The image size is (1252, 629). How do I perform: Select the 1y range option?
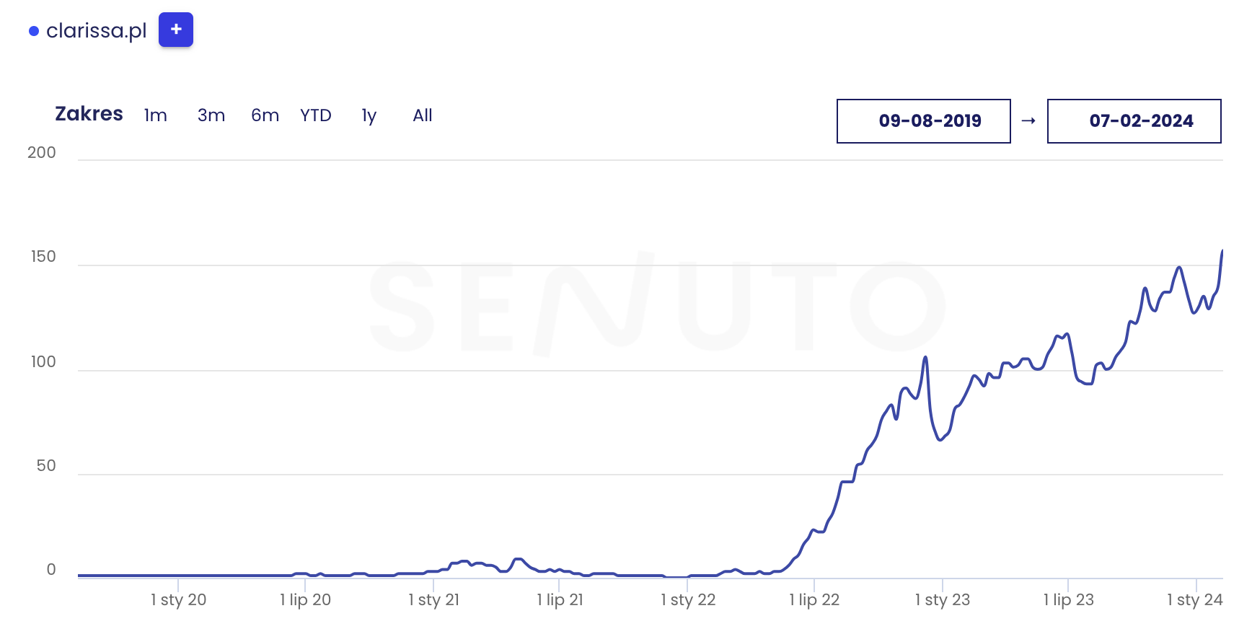[369, 116]
